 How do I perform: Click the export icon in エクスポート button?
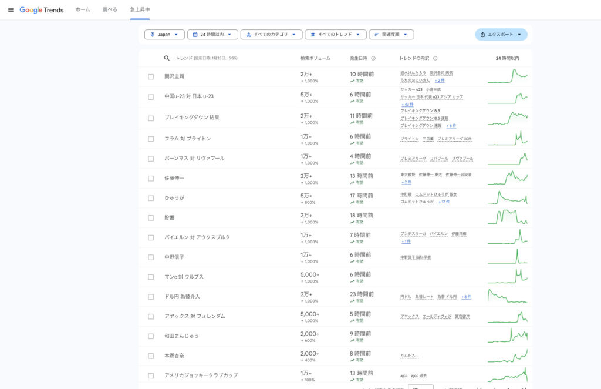pos(482,35)
